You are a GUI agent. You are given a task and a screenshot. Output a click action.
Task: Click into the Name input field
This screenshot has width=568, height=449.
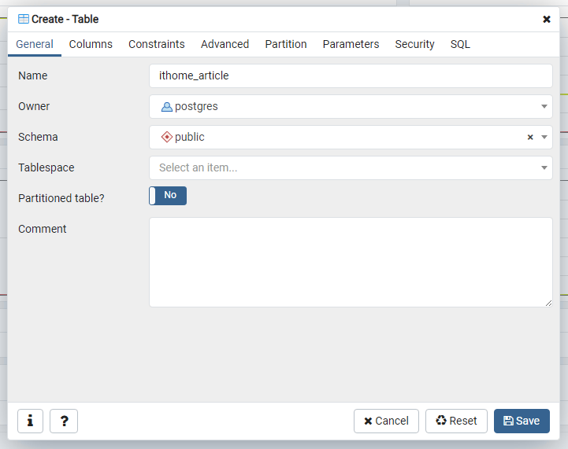coord(351,76)
